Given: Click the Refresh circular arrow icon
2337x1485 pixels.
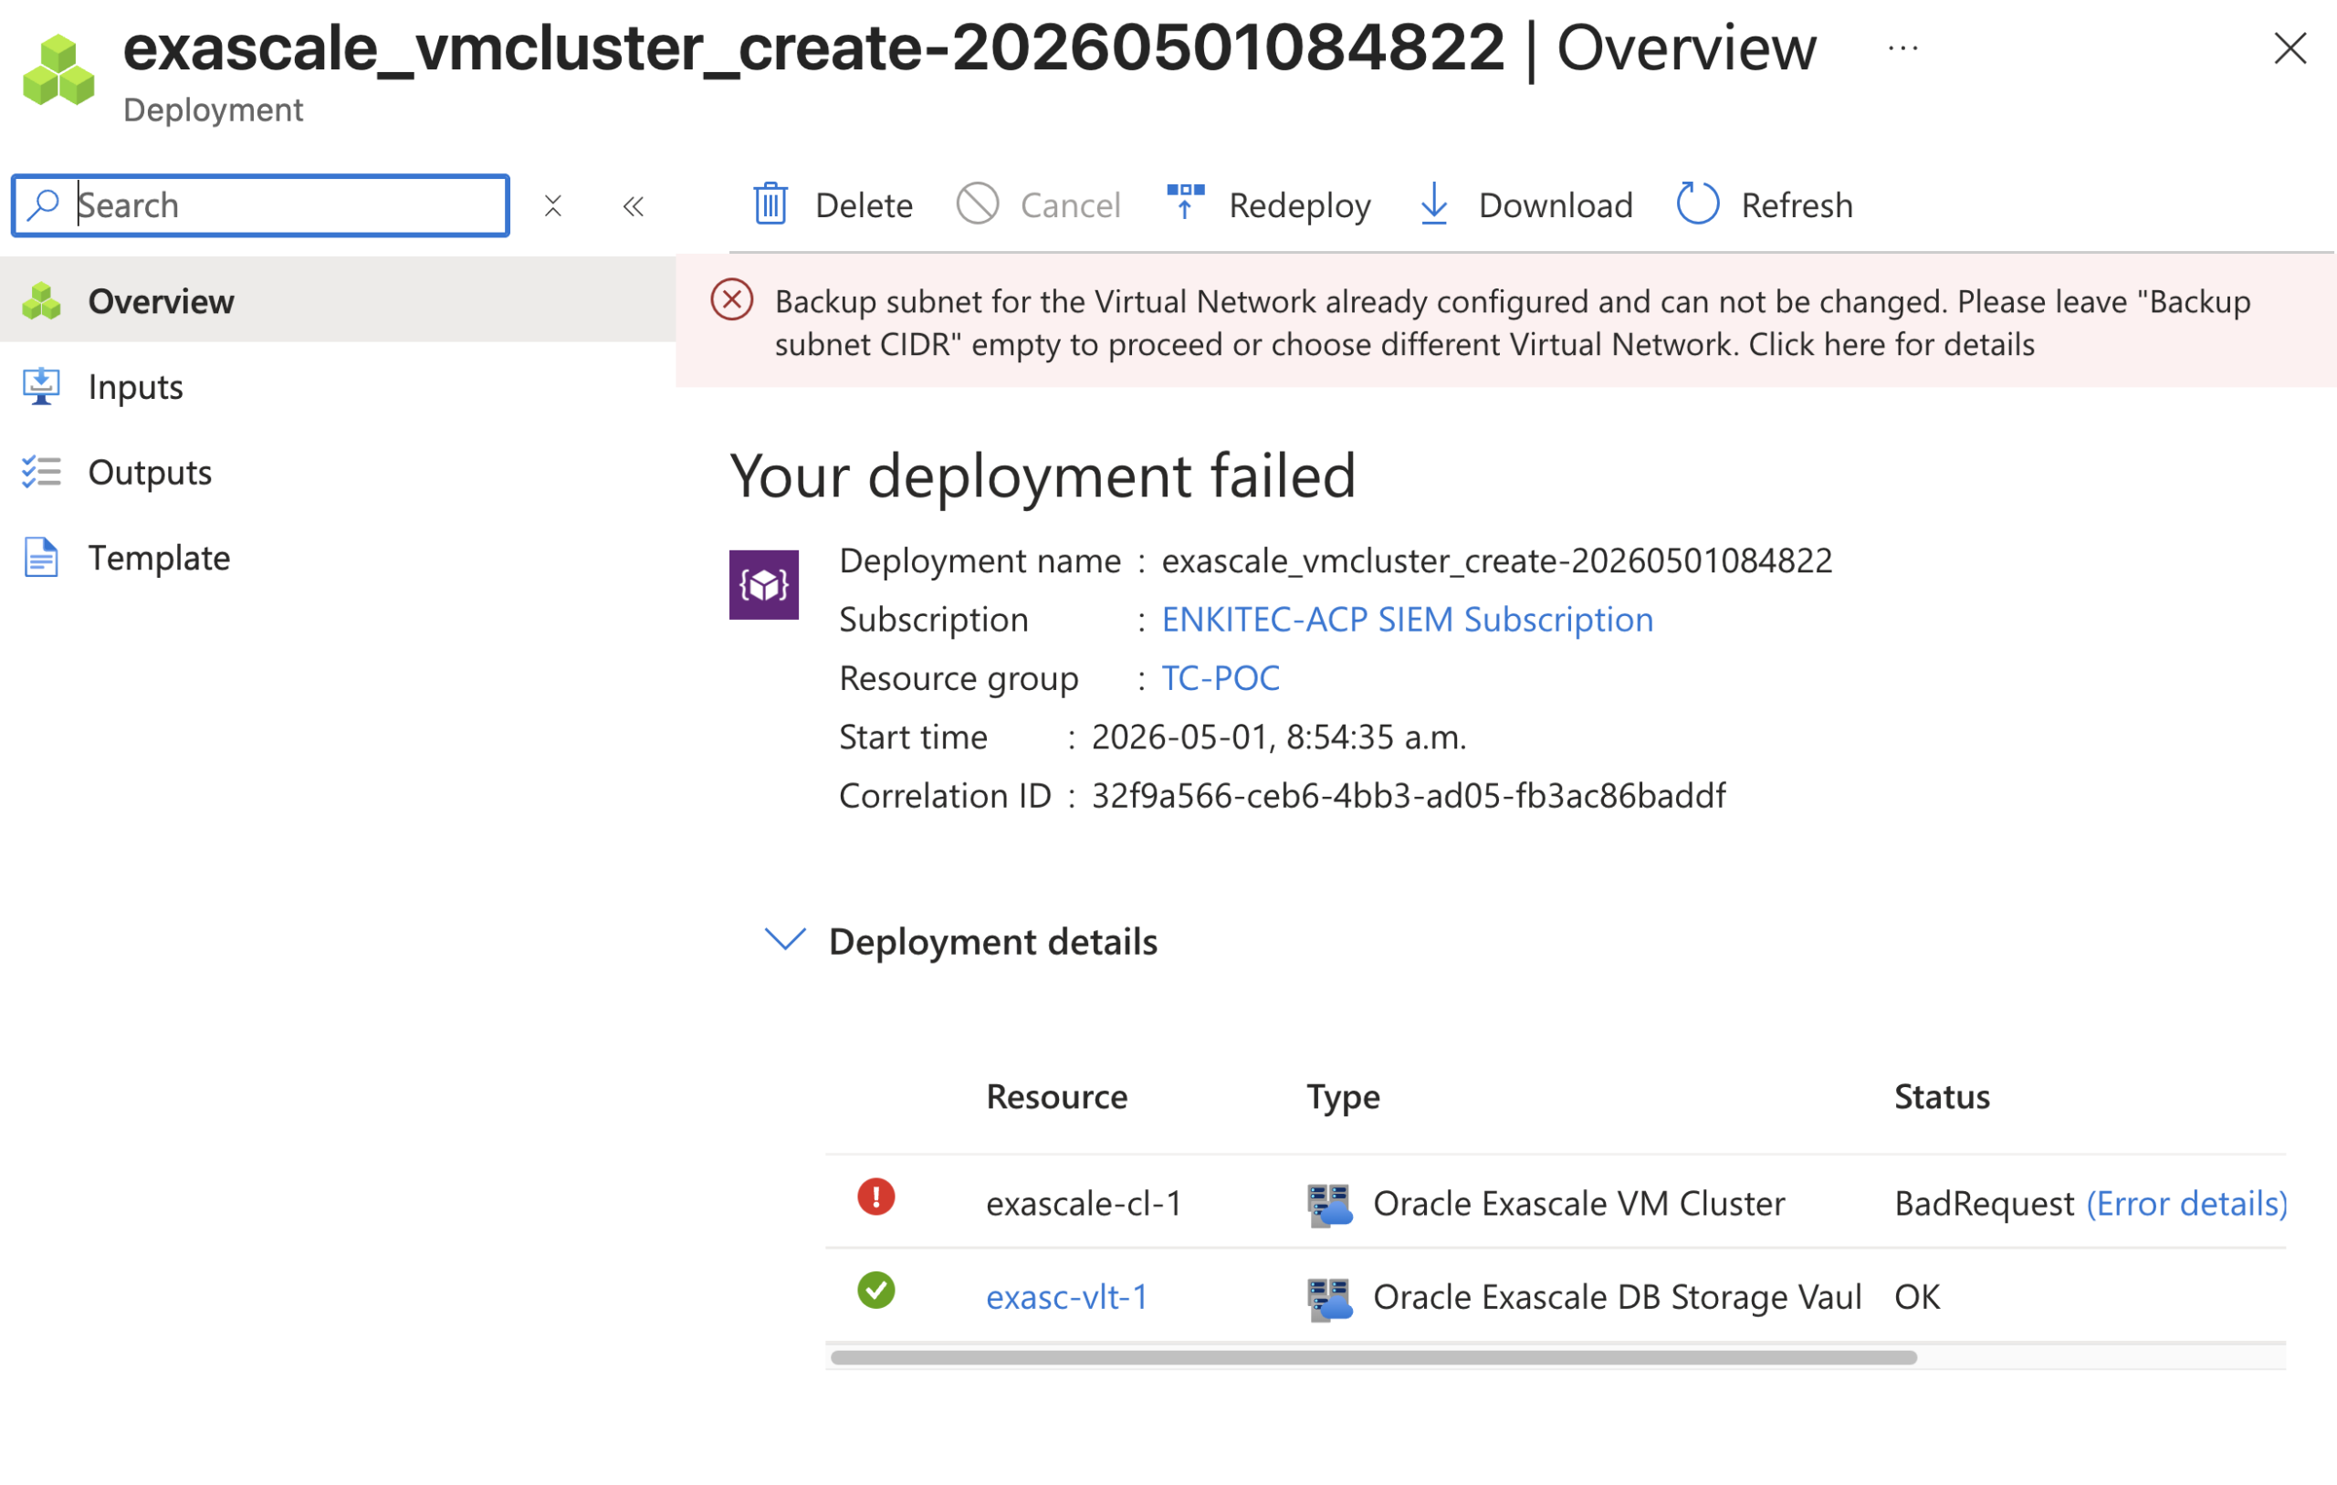Looking at the screenshot, I should pyautogui.click(x=1697, y=204).
